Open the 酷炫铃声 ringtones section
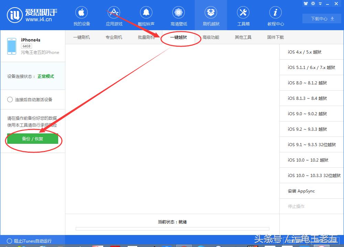The image size is (344, 247). pyautogui.click(x=146, y=15)
